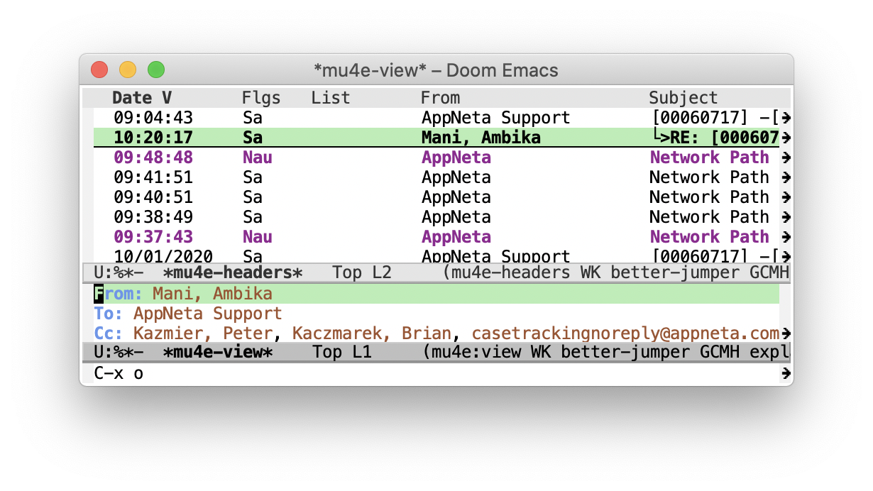Viewport: 873px width, 491px height.
Task: Click the "Sa" flag on the 09:04:43 message
Action: (253, 117)
